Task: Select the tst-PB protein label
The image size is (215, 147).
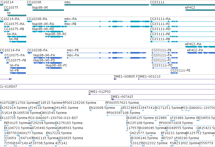Action: (x=14, y=70)
